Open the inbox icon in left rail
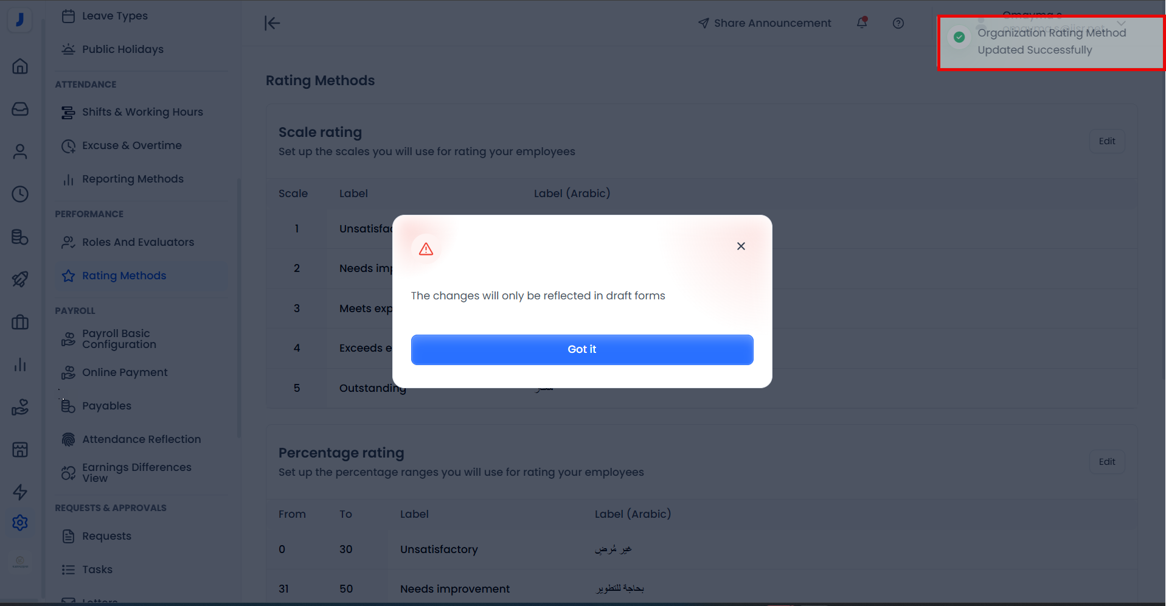This screenshot has width=1166, height=606. point(20,109)
